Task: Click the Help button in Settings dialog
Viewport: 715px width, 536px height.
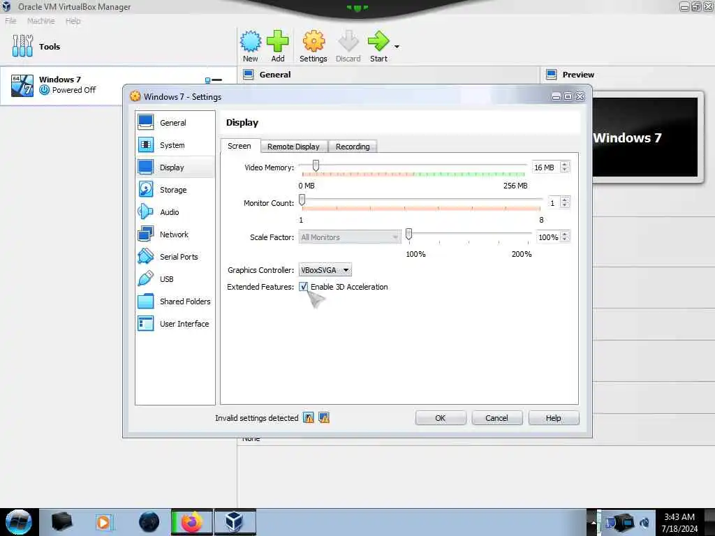Action: [x=554, y=418]
